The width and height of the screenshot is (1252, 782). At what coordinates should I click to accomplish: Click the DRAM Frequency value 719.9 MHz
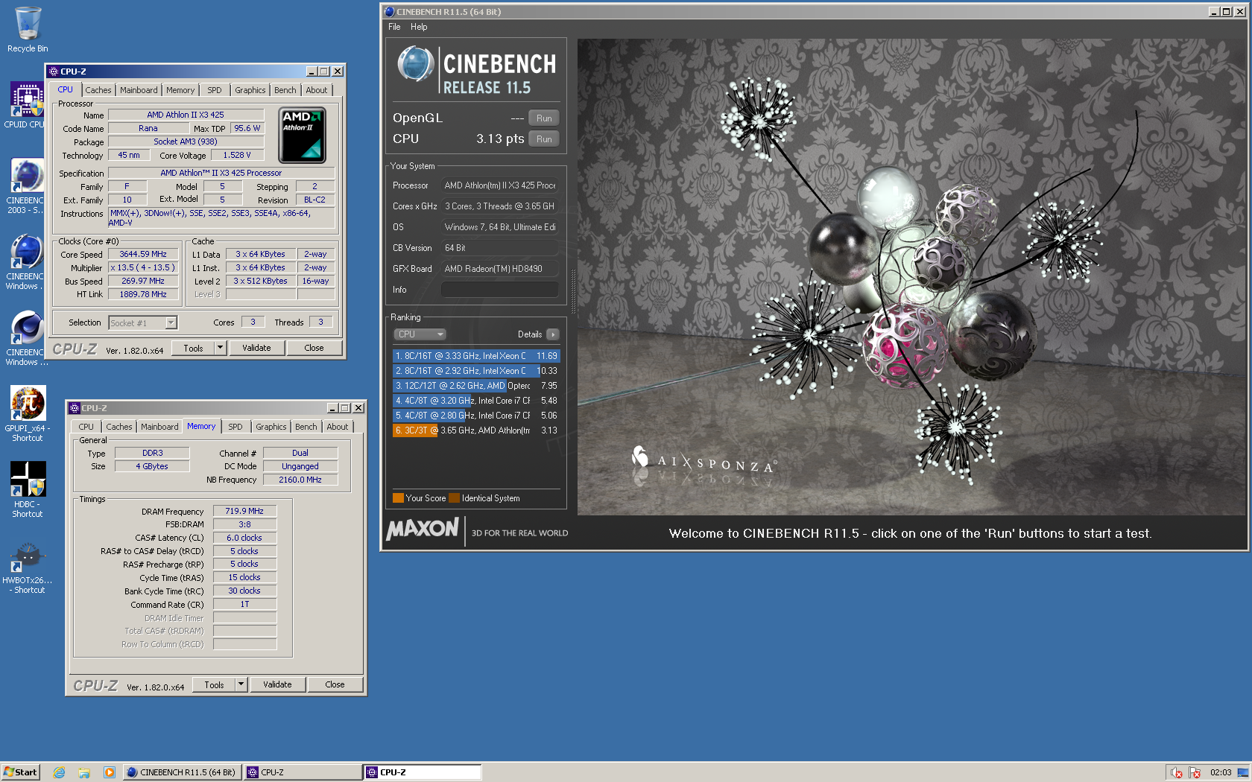coord(244,511)
